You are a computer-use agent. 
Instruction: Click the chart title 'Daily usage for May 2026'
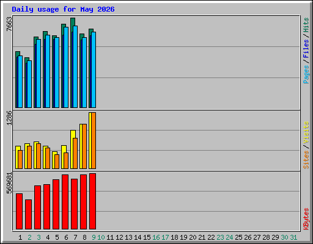[63, 9]
